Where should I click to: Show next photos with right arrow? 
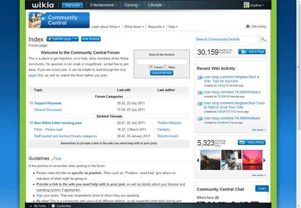pos(264,160)
